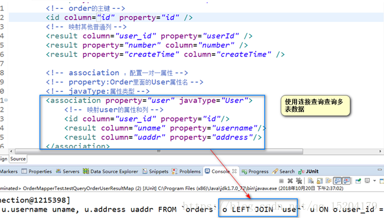Image resolution: width=384 pixels, height=218 pixels.
Task: Click the id column="user_id" property="id" line
Action: pyautogui.click(x=147, y=119)
